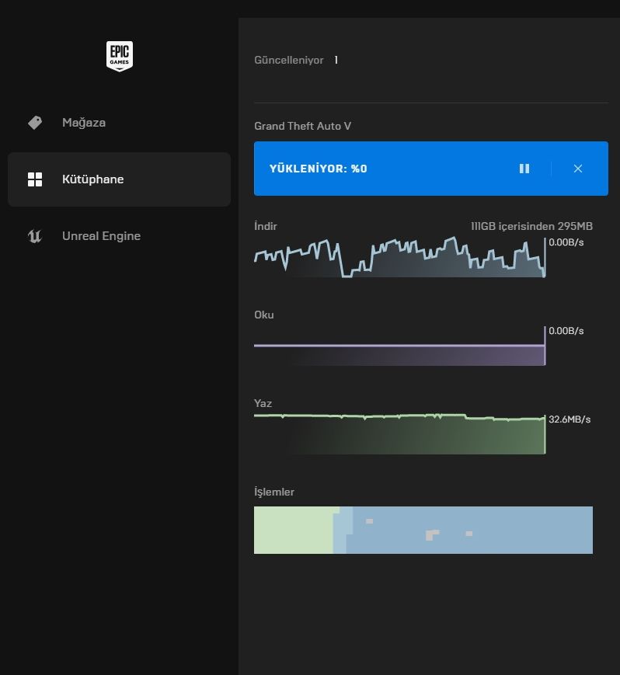The height and width of the screenshot is (675, 620).
Task: Select the Kütüphane library tab
Action: [120, 179]
